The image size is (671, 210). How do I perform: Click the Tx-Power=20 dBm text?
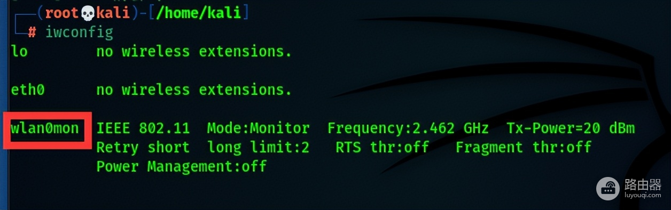pos(571,128)
